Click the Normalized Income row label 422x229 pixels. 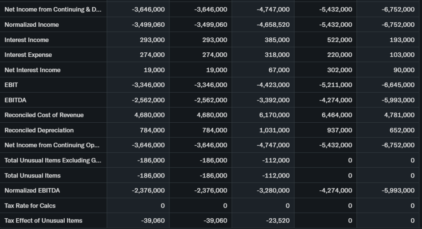(32, 25)
